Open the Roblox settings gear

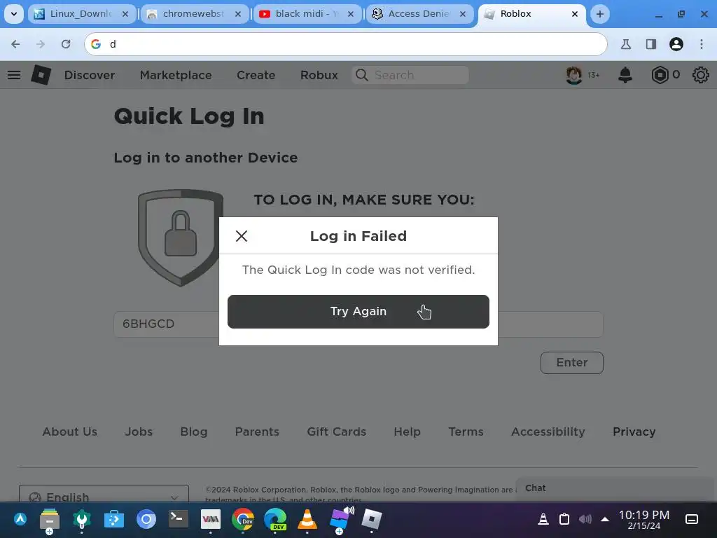click(700, 75)
